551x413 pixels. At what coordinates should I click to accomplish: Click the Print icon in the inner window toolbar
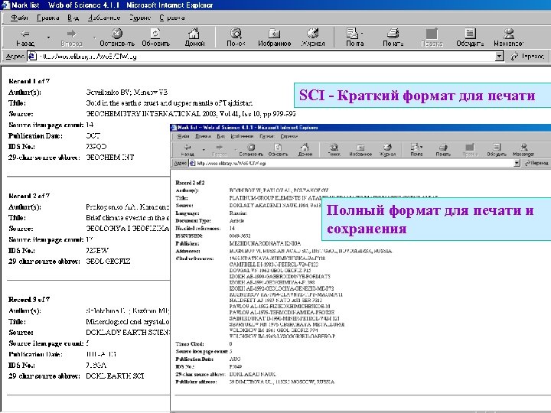coord(443,147)
